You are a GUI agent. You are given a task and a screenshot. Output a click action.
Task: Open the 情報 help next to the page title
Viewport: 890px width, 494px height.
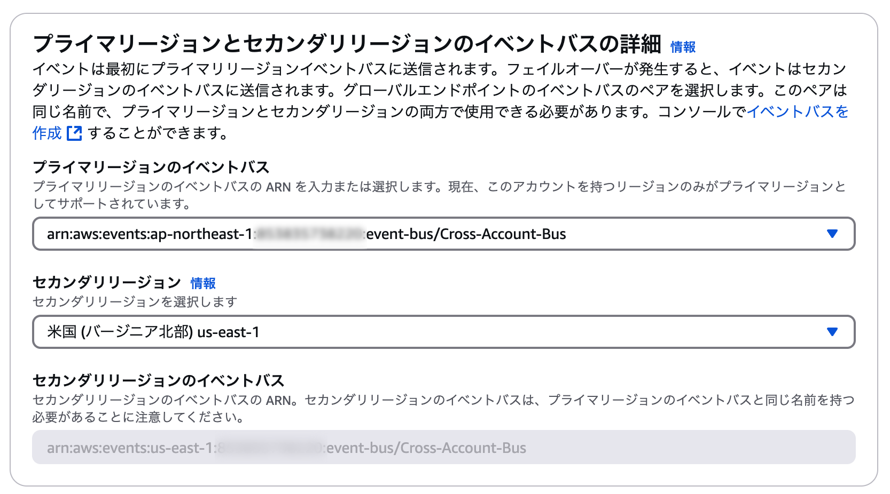pyautogui.click(x=683, y=47)
